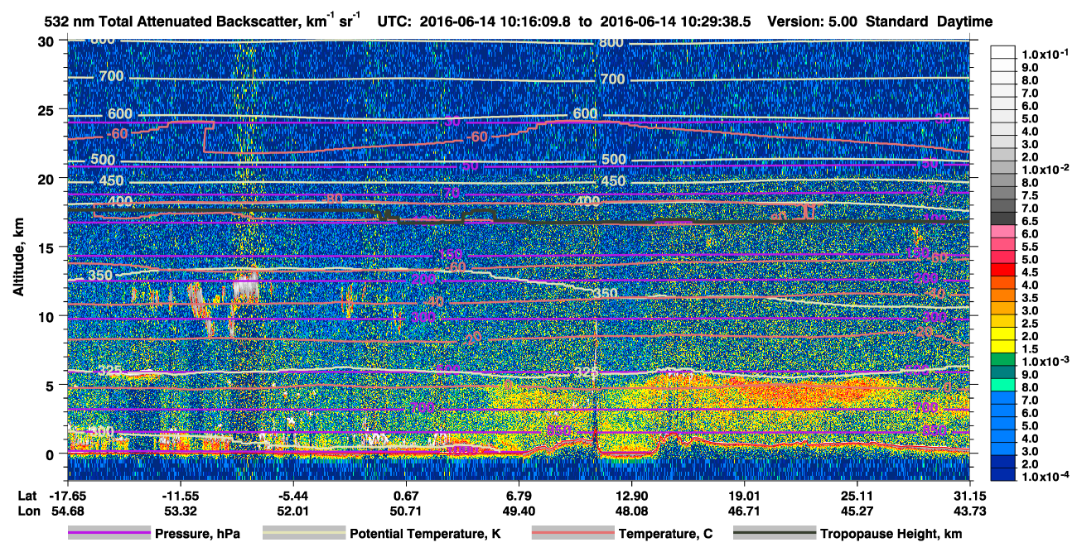Click color bar label '7.5'
Viewport: 1077px width, 552px height.
pyautogui.click(x=1029, y=195)
